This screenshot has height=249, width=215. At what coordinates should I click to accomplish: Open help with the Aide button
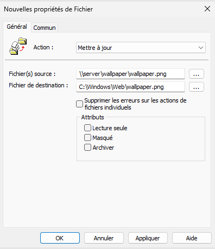[192, 238]
